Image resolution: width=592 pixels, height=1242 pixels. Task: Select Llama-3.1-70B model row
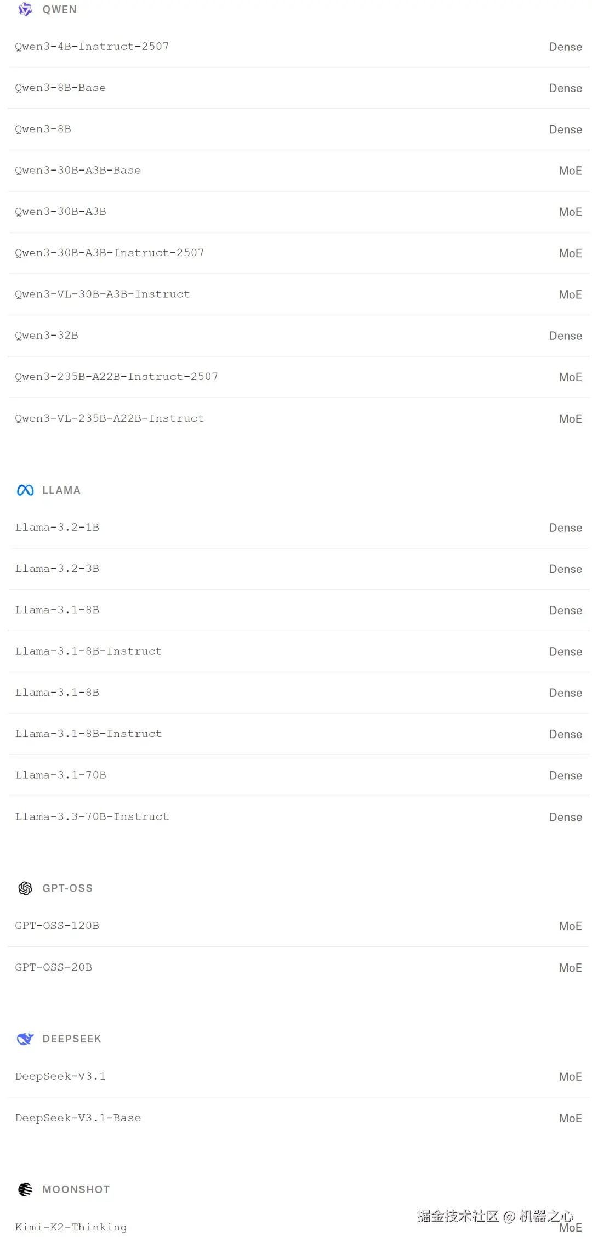click(60, 775)
